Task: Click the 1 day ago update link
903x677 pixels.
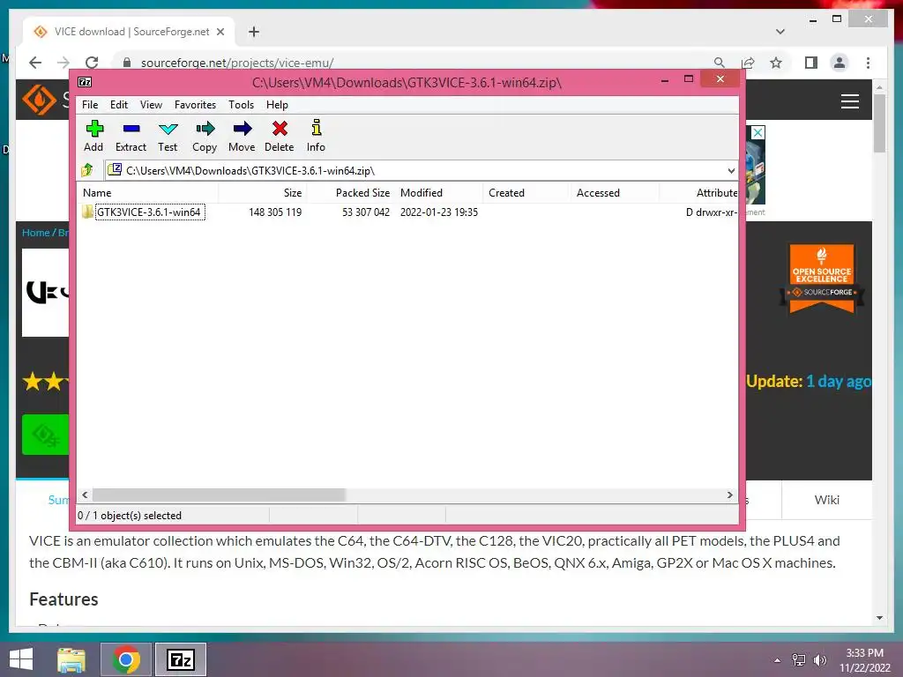Action: (x=838, y=381)
